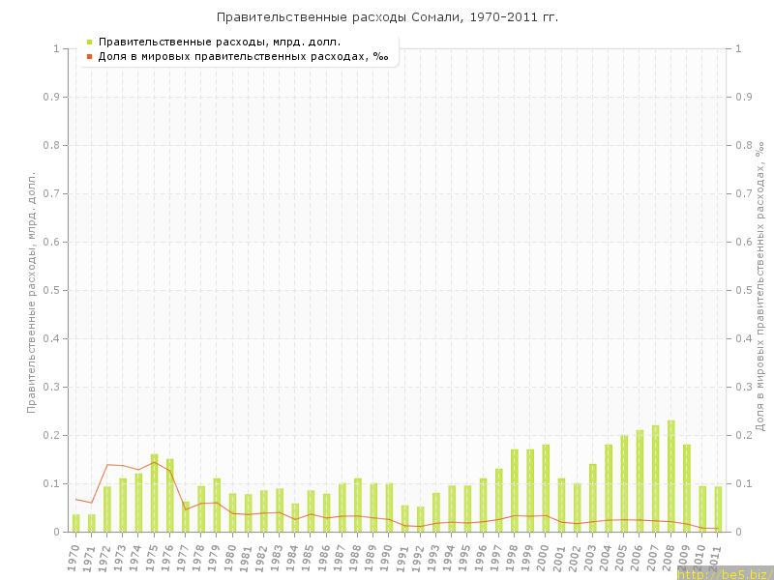Select the tallest green bar for 2008
Image resolution: width=774 pixels, height=580 pixels.
671,476
